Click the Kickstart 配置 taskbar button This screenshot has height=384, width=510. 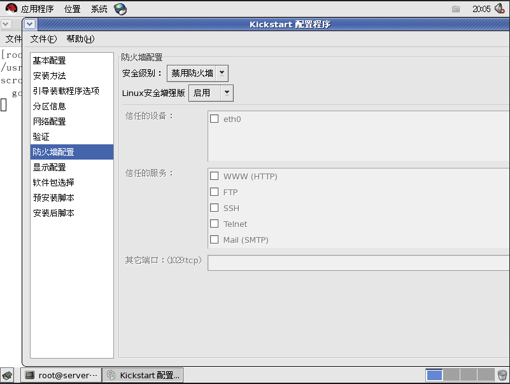point(143,375)
